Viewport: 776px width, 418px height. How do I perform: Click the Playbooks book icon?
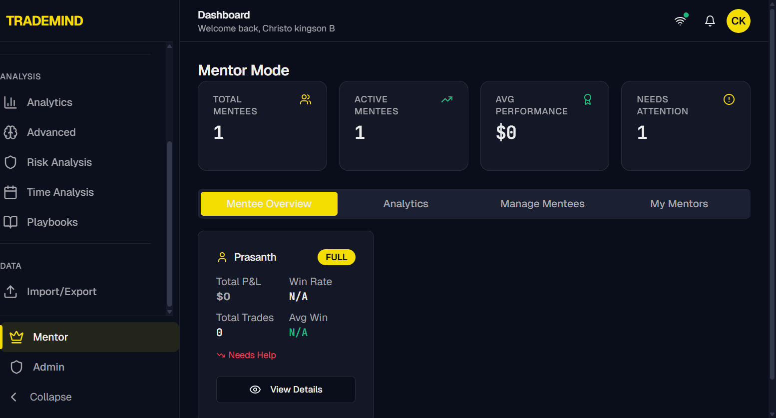point(10,222)
